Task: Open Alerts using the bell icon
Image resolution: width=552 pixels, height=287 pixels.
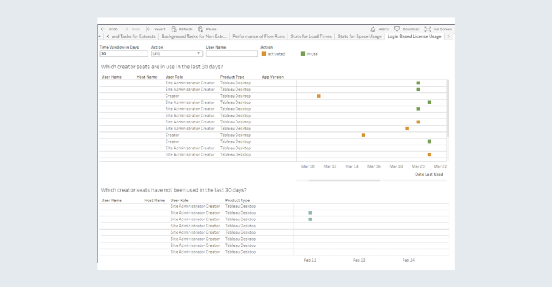Action: tap(373, 29)
